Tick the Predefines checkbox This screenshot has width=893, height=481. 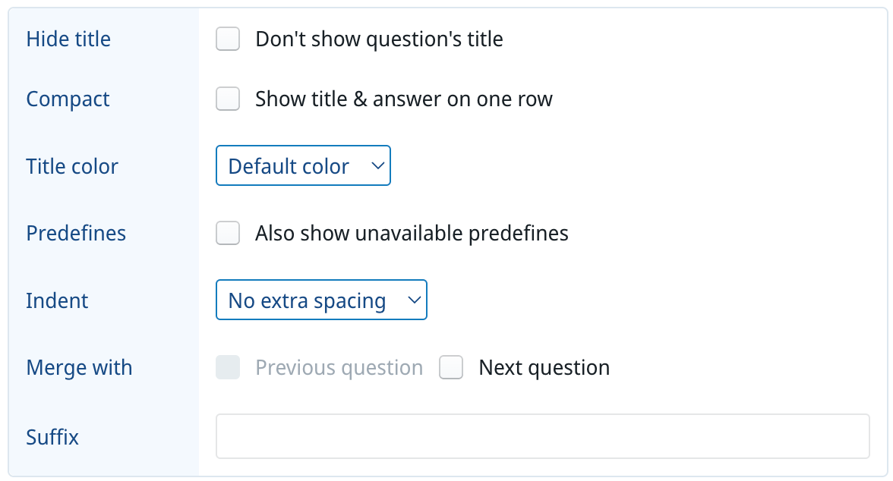228,233
